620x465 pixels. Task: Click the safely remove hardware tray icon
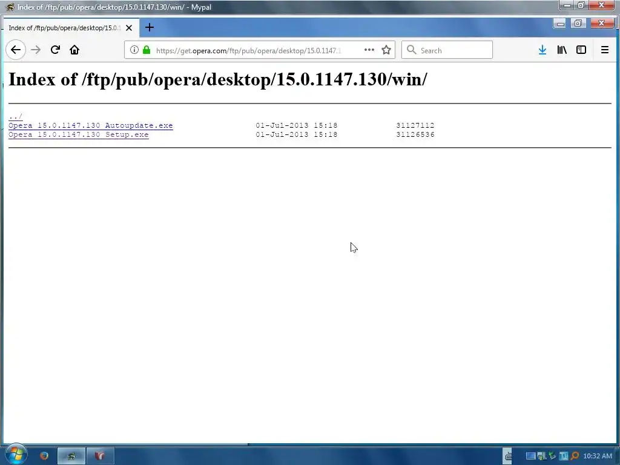[552, 456]
